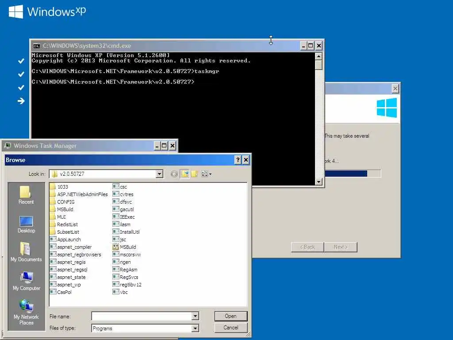Select the ASP.NETWebAdminFiles folder

(79, 194)
